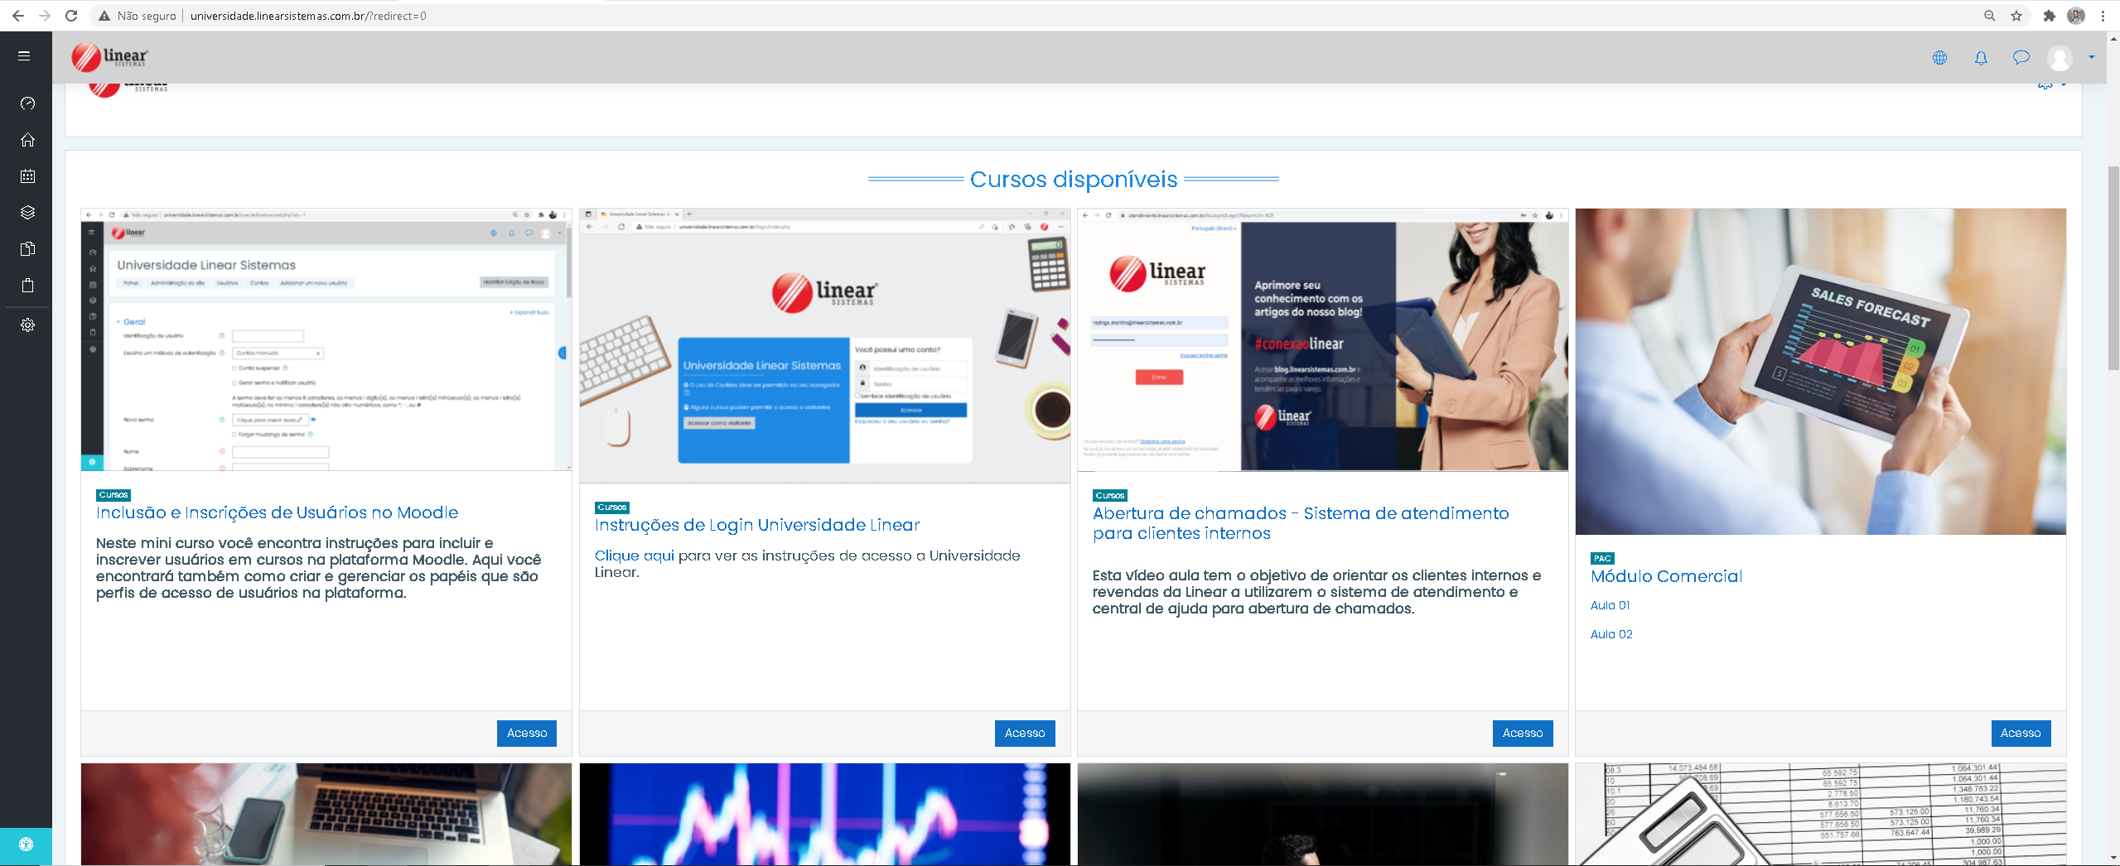This screenshot has width=2120, height=866.
Task: Open the notifications bell
Action: [1981, 58]
